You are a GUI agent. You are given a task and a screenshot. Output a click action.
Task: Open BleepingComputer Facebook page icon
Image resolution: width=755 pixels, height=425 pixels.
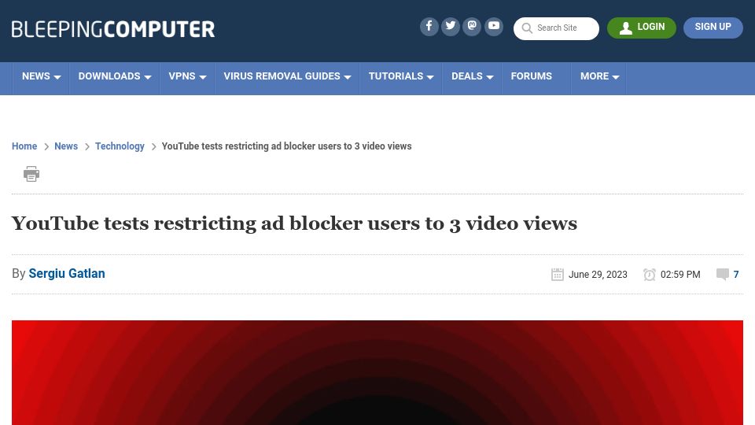(x=429, y=27)
